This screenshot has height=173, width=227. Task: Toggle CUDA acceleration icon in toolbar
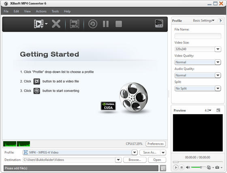(x=159, y=24)
